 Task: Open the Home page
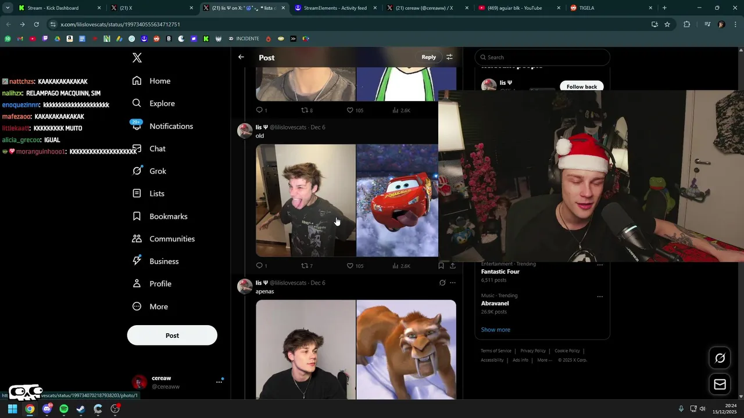(x=151, y=81)
